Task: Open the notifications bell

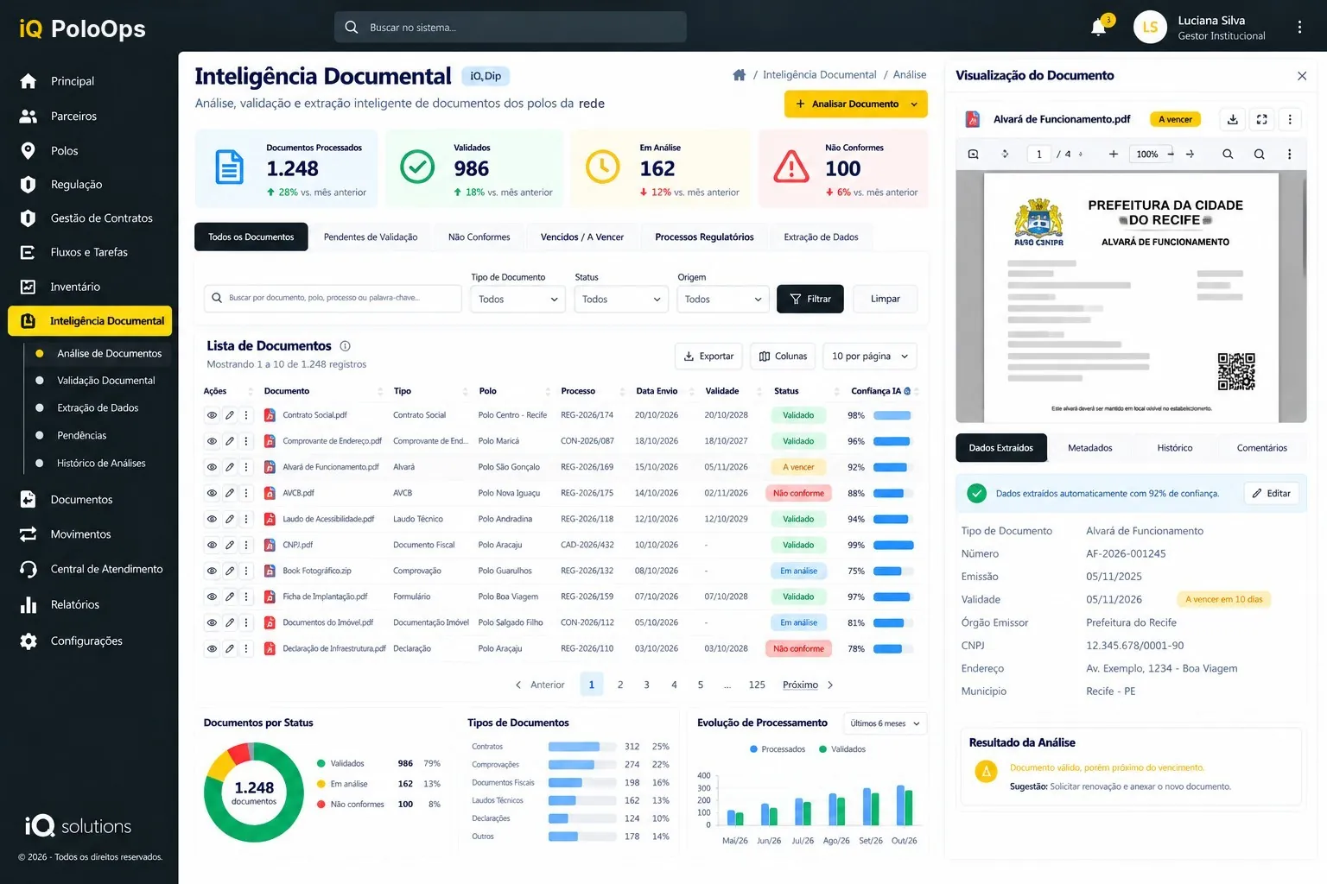Action: pyautogui.click(x=1098, y=28)
